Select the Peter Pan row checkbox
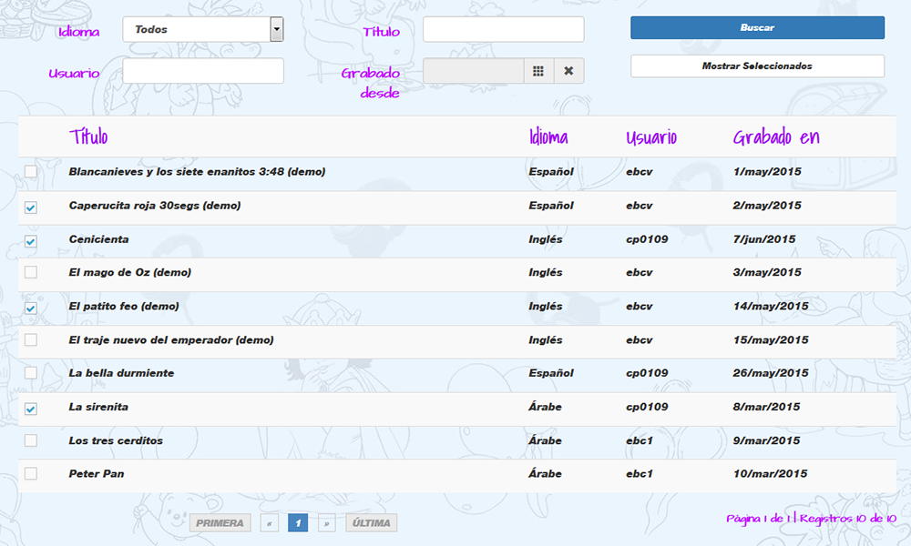 tap(31, 474)
